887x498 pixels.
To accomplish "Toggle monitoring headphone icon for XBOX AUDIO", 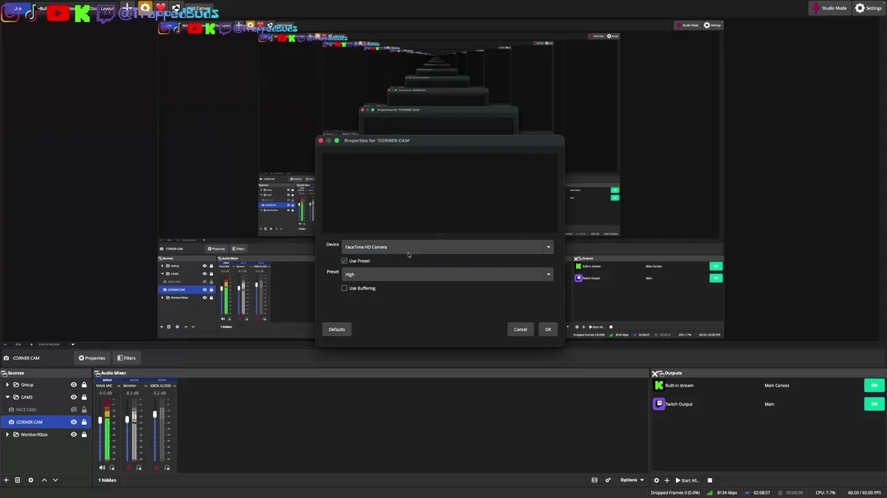I will (167, 468).
